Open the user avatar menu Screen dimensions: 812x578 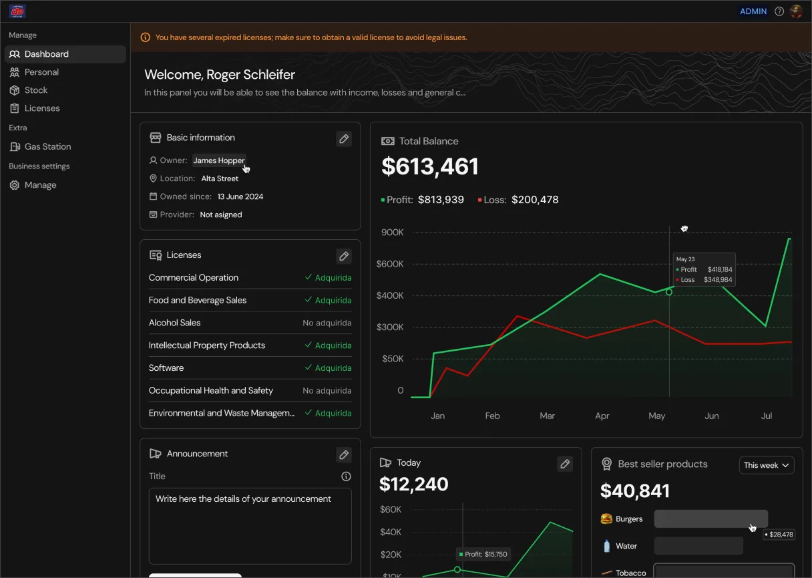(x=796, y=11)
